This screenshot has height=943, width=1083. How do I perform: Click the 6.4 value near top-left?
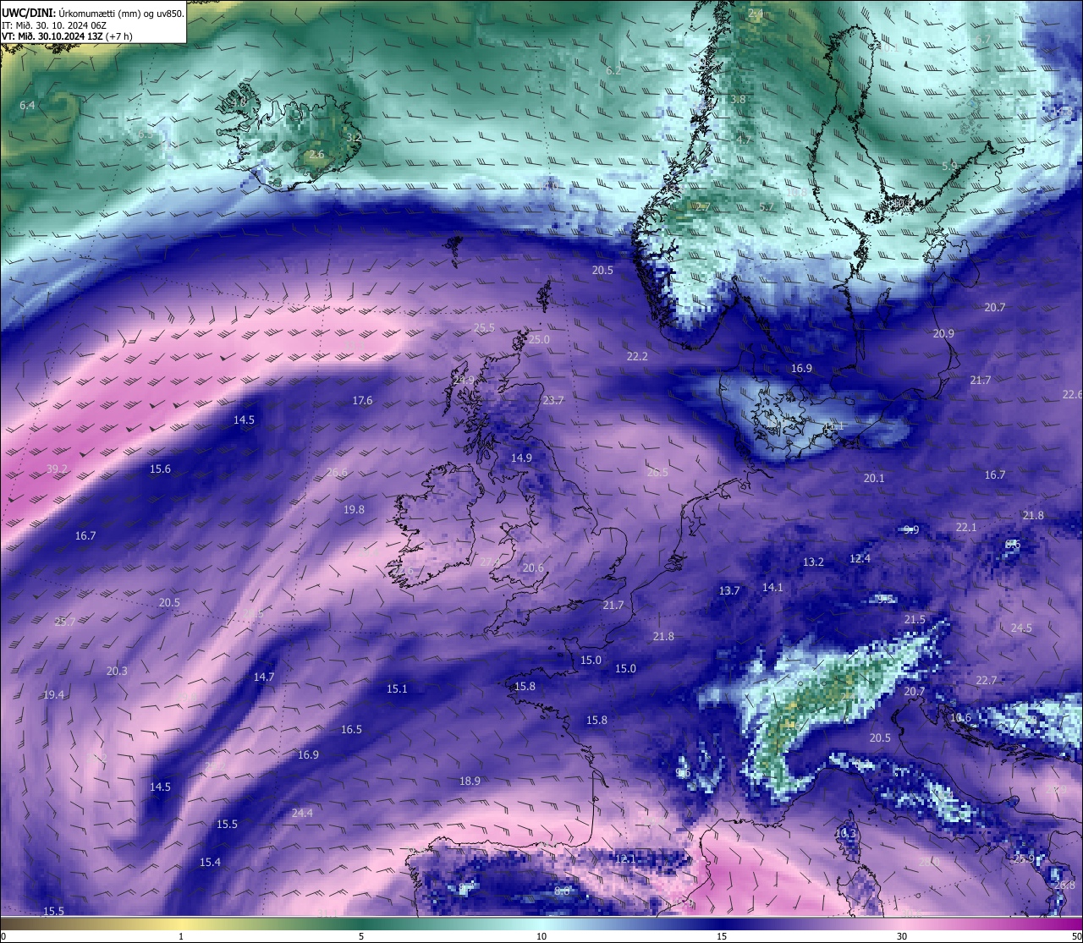(x=27, y=105)
